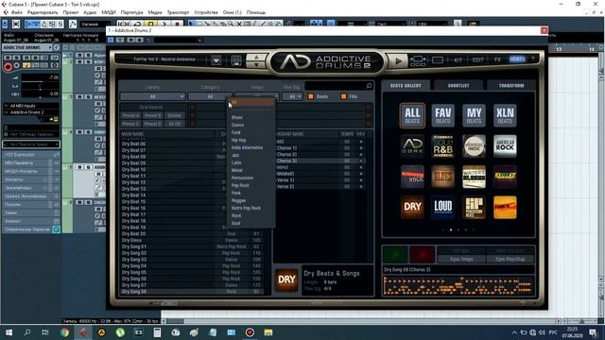Select the Alternative Rock beats pack
The height and width of the screenshot is (340, 605).
[412, 177]
